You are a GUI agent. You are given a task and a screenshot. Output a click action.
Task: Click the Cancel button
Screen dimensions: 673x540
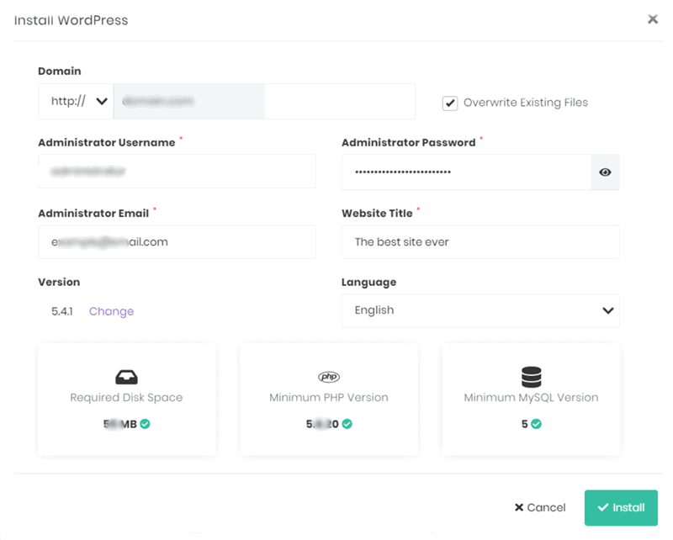(540, 508)
